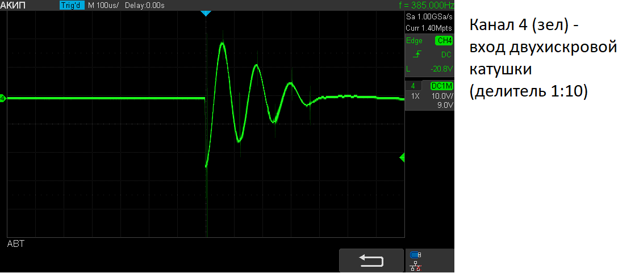Click the Edge trigger type label
Viewport: 635px width, 273px height.
point(414,41)
